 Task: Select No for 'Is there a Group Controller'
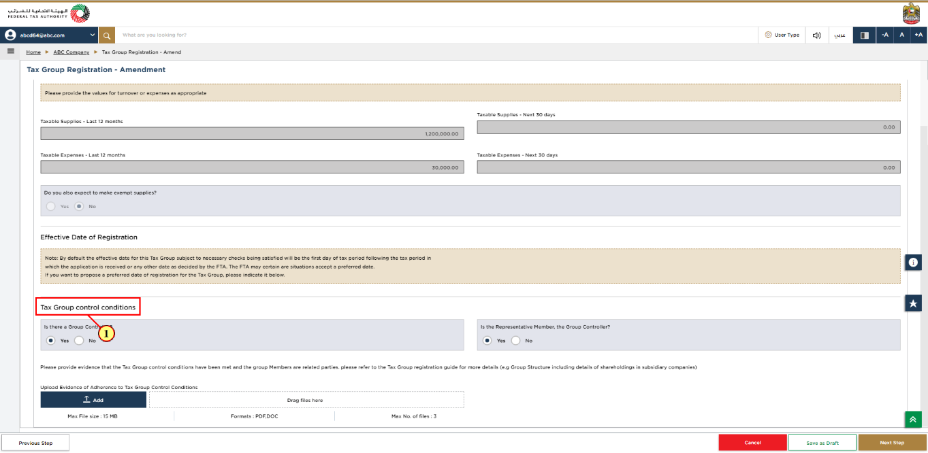(x=79, y=340)
